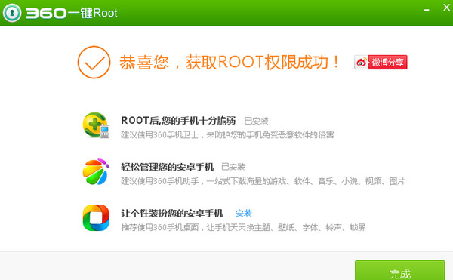Viewport: 453px width, 280px height.
Task: Click the 360手机桌面 launcher icon
Action: click(x=96, y=217)
